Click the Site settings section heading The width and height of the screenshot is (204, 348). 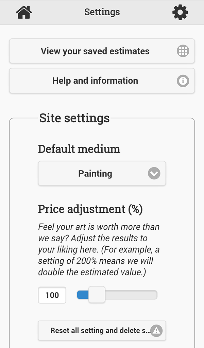[74, 118]
